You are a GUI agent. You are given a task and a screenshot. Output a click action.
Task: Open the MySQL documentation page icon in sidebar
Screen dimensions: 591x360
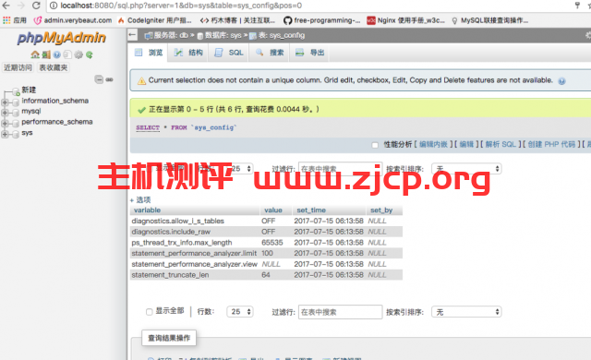point(67,55)
